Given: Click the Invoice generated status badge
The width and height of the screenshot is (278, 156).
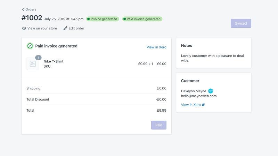Looking at the screenshot, I should click(x=103, y=19).
